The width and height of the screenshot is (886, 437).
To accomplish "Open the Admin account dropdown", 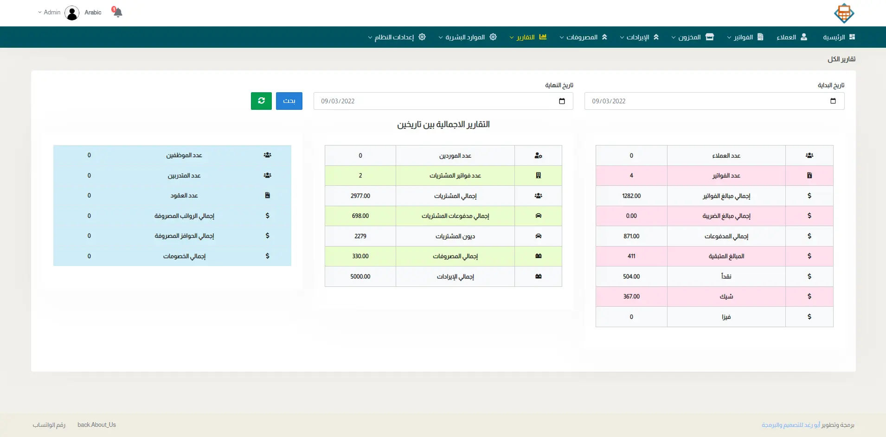I will click(49, 13).
